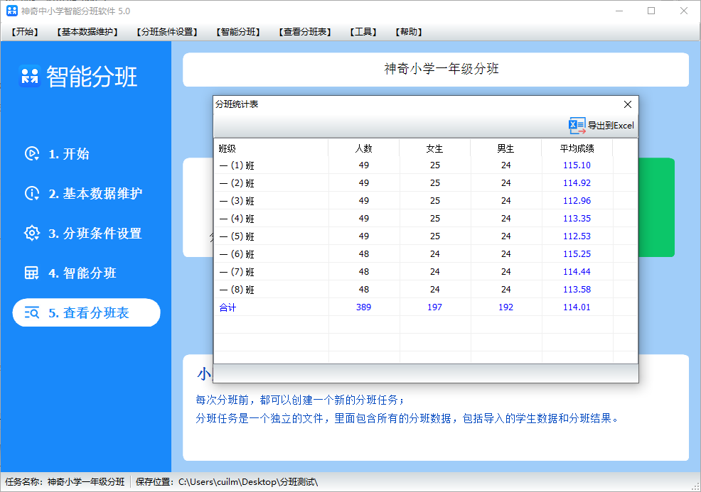This screenshot has height=492, width=701.
Task: Click overall average 114.01 cell
Action: coord(577,307)
